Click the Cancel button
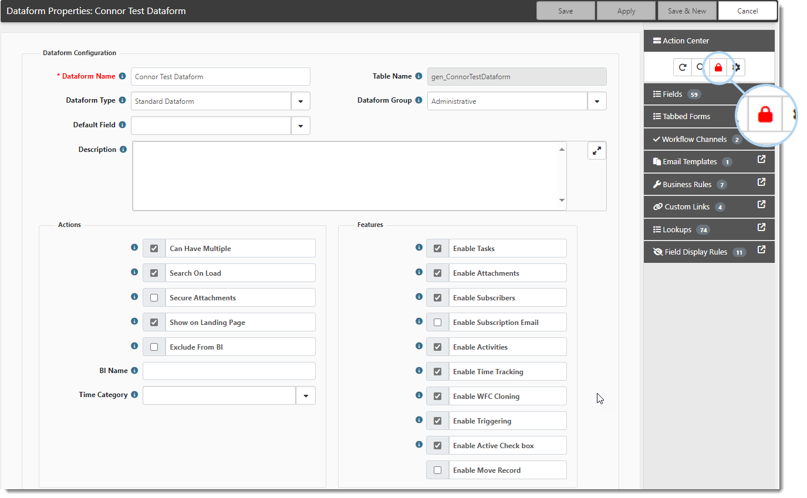Viewport: 807px width, 498px height. coord(747,11)
